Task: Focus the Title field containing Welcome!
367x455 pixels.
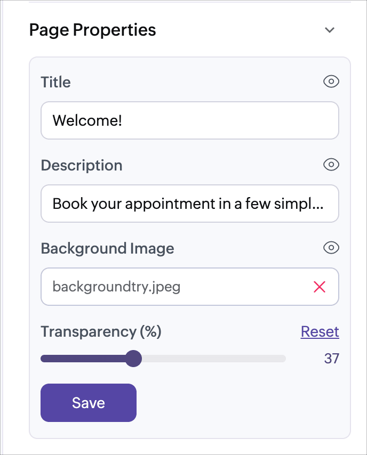Action: (190, 120)
